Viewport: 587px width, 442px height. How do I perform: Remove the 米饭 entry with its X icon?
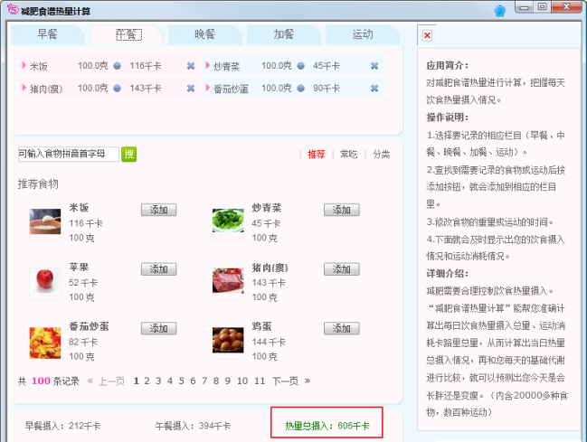point(191,66)
